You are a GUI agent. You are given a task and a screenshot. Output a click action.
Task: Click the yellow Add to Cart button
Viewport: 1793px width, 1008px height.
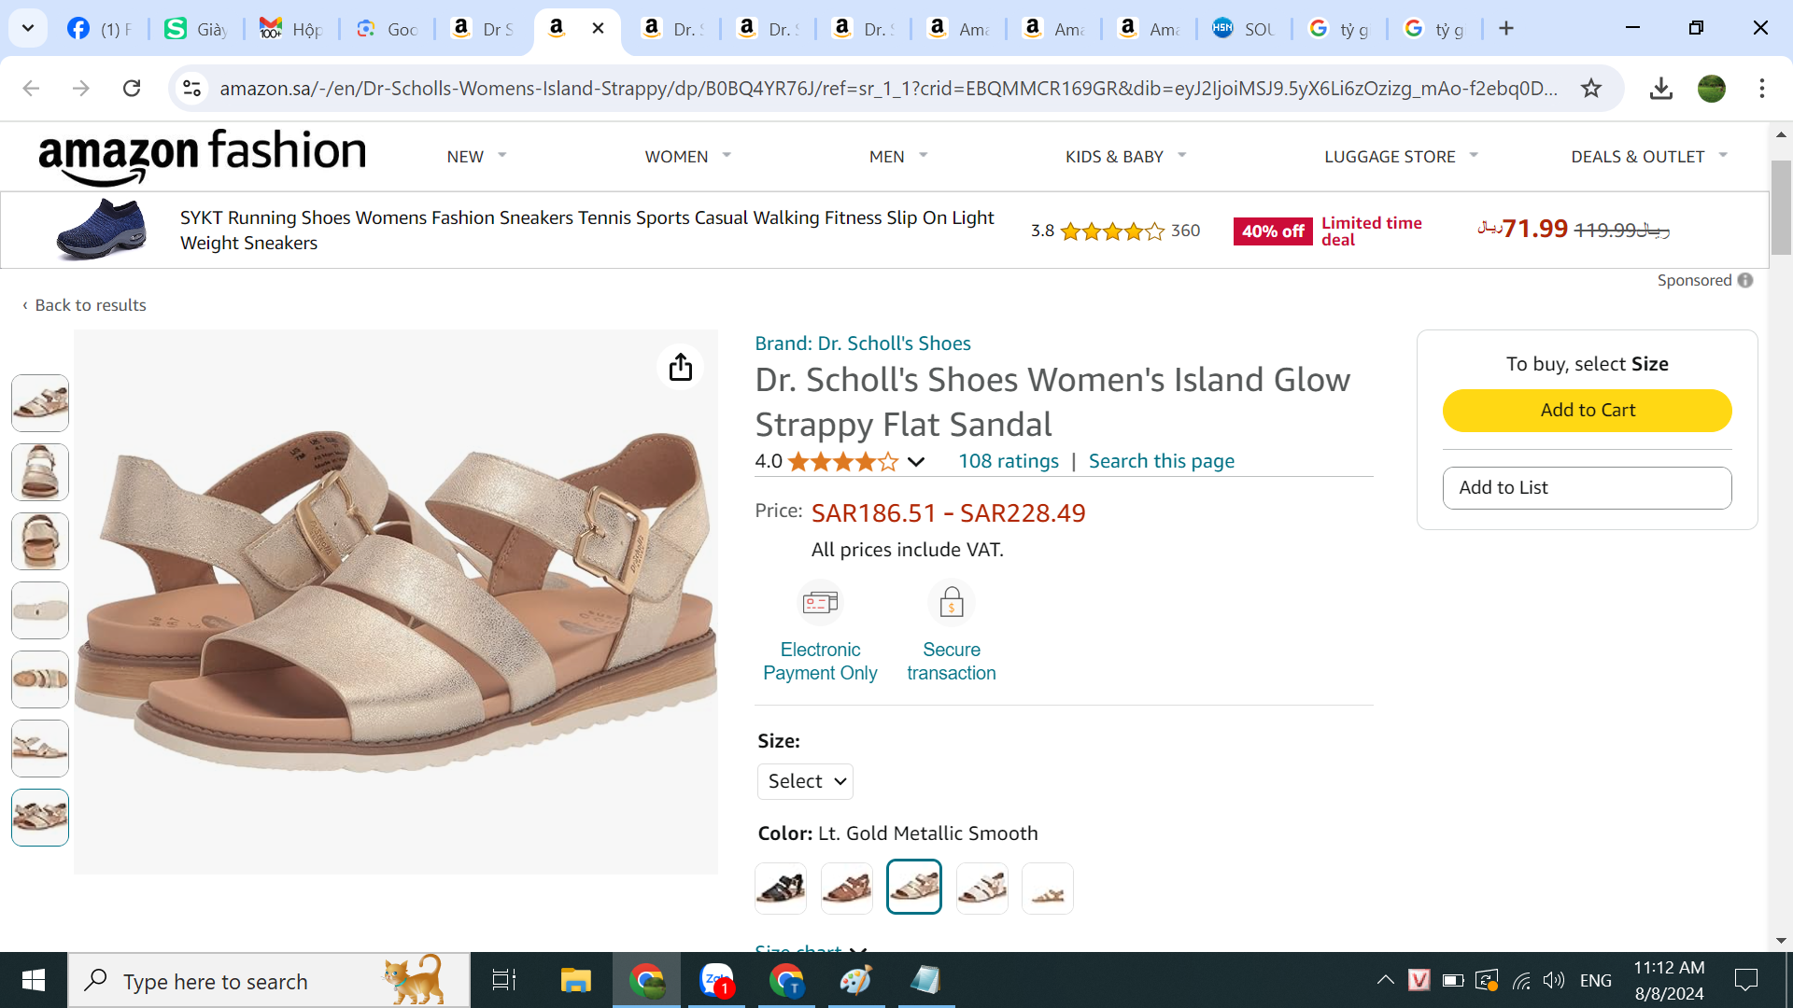tap(1587, 411)
